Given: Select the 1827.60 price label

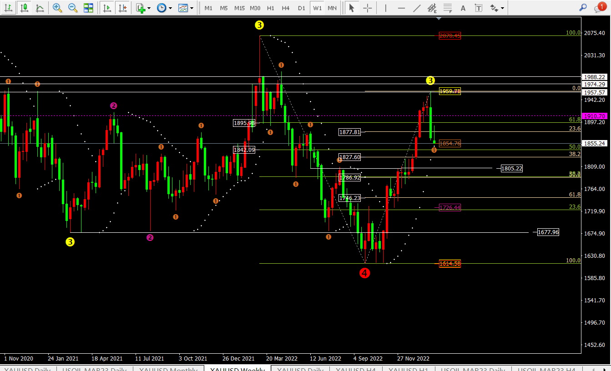Looking at the screenshot, I should click(x=350, y=157).
